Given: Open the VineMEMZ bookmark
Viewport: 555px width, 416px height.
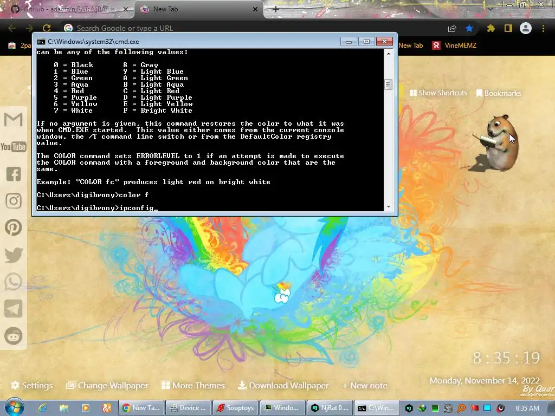Looking at the screenshot, I should [x=455, y=45].
